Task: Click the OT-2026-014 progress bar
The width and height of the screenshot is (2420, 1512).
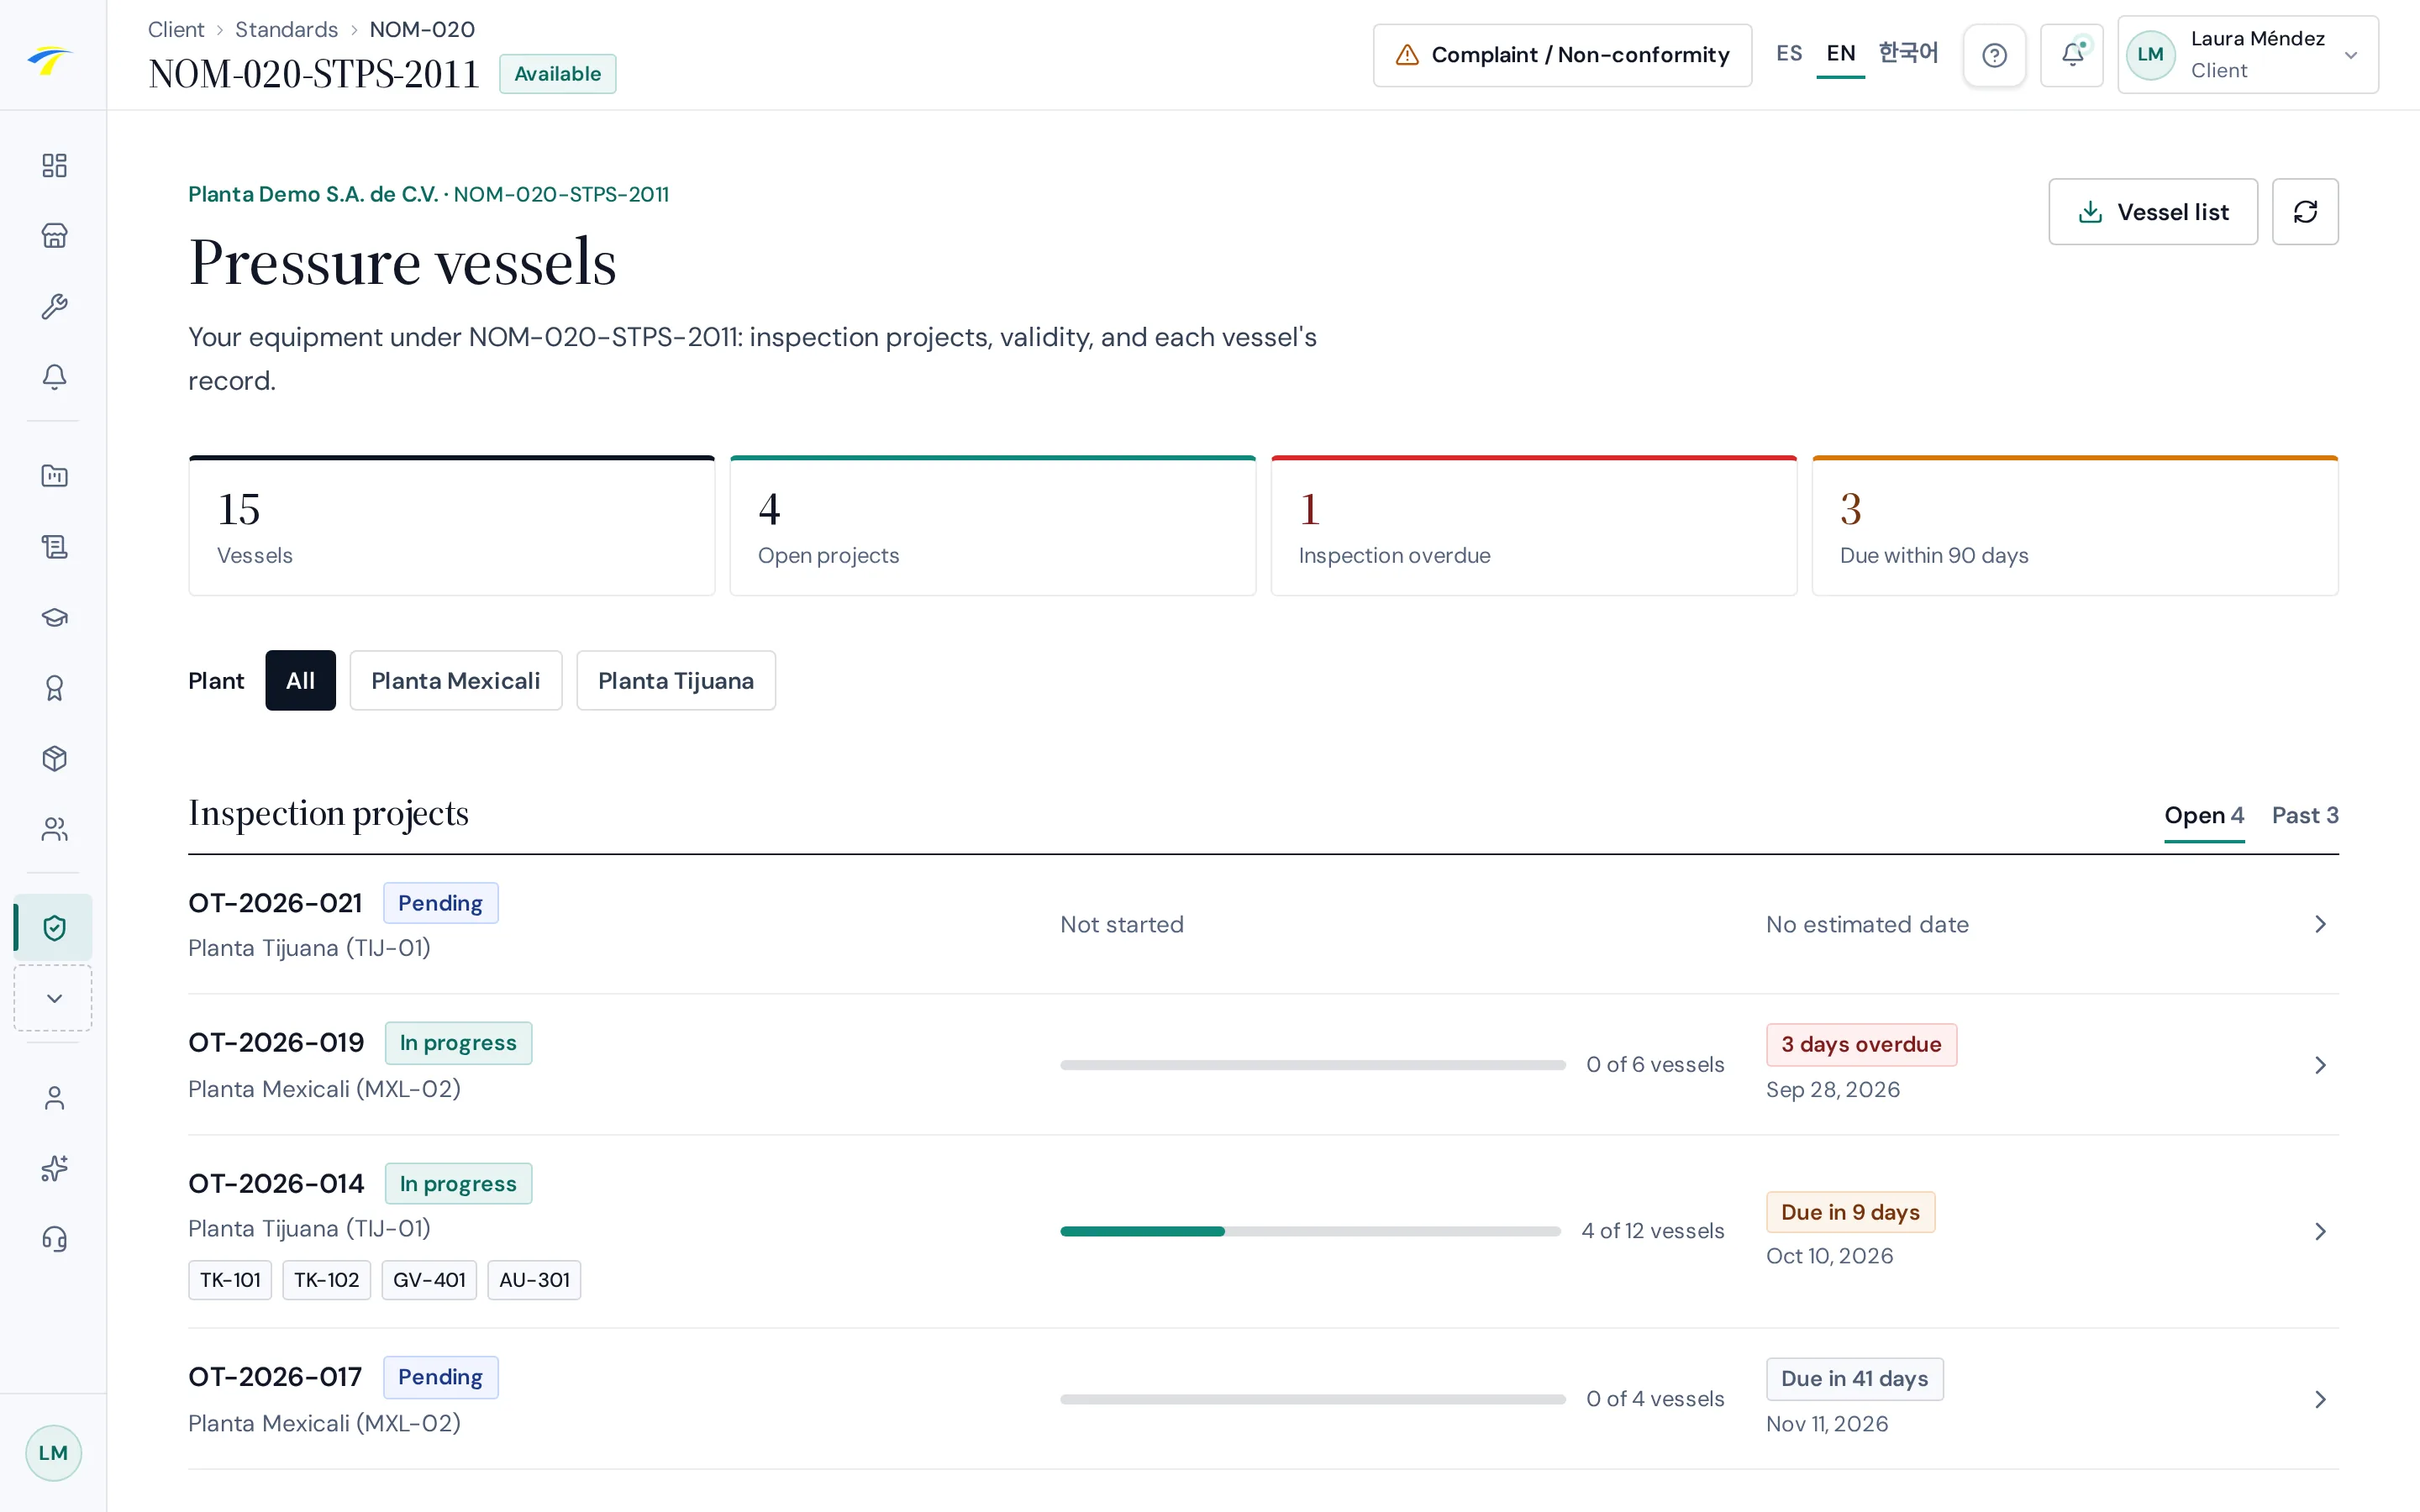Action: pos(1310,1231)
